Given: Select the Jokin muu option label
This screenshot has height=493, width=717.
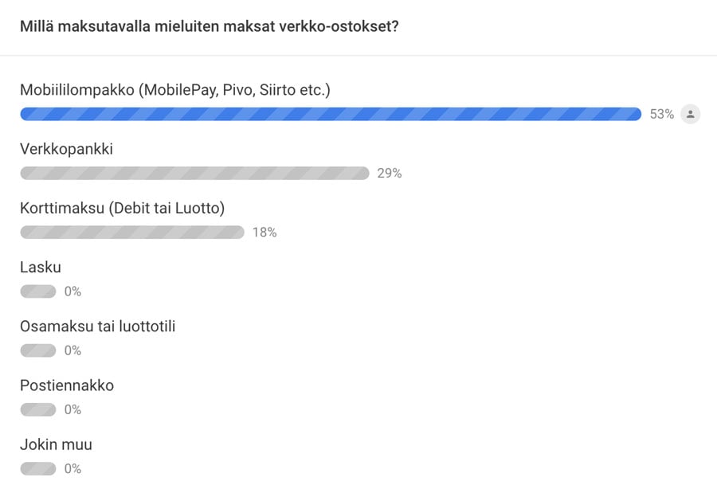Looking at the screenshot, I should [57, 444].
